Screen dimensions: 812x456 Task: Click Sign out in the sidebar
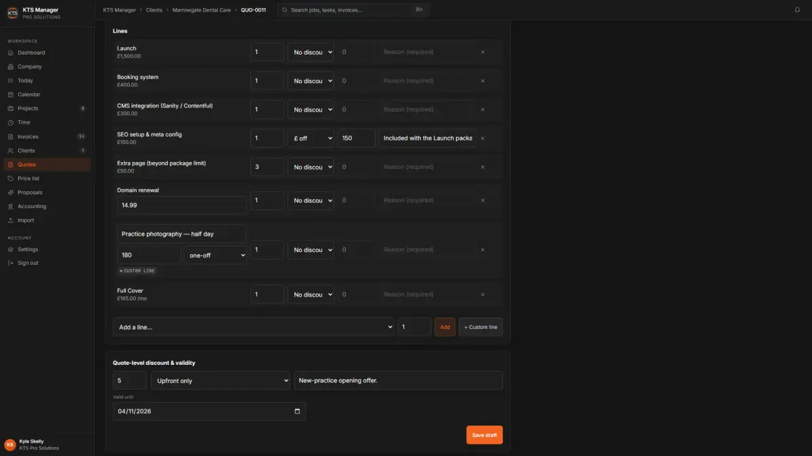pos(47,263)
